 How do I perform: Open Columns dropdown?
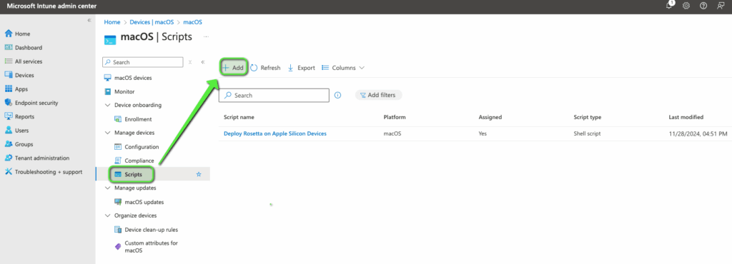343,68
